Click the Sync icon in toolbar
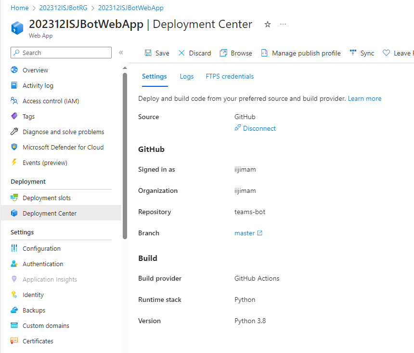The image size is (414, 353). coord(353,53)
